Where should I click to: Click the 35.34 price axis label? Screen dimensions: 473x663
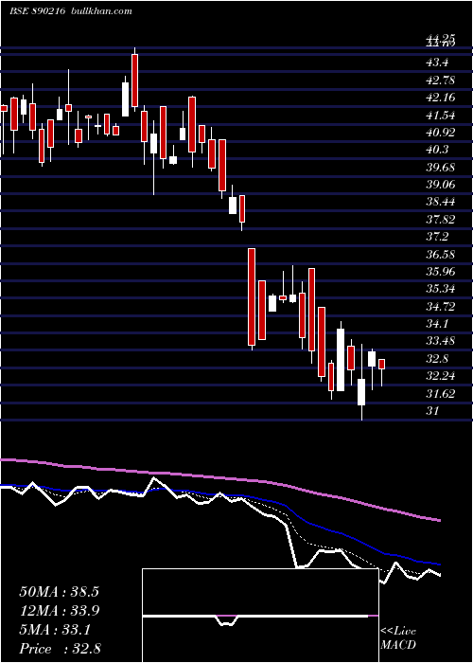[x=441, y=289]
